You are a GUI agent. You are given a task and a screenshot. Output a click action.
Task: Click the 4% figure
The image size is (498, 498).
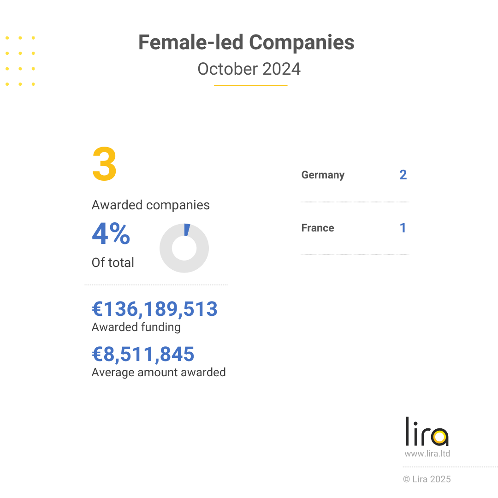(x=111, y=234)
